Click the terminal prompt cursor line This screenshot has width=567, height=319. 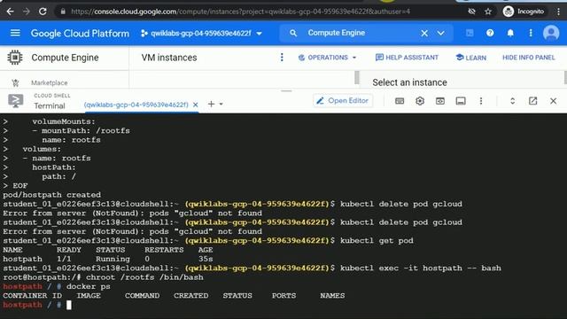tap(37, 305)
